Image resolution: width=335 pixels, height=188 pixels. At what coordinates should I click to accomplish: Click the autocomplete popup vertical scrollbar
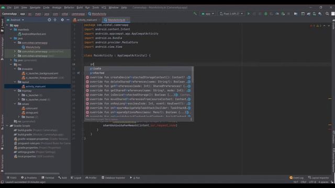point(193,75)
